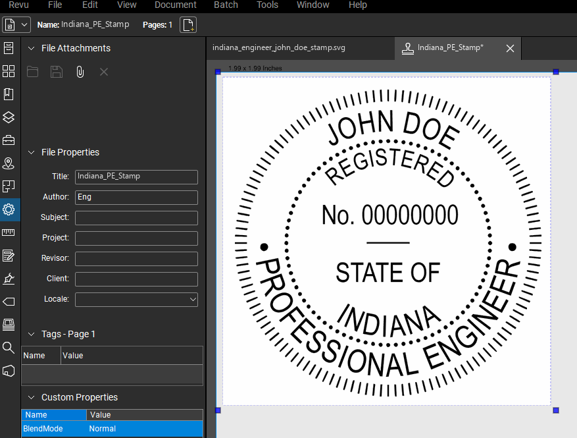Select the Properties gear icon
Viewport: 577px width, 438px height.
[x=9, y=209]
